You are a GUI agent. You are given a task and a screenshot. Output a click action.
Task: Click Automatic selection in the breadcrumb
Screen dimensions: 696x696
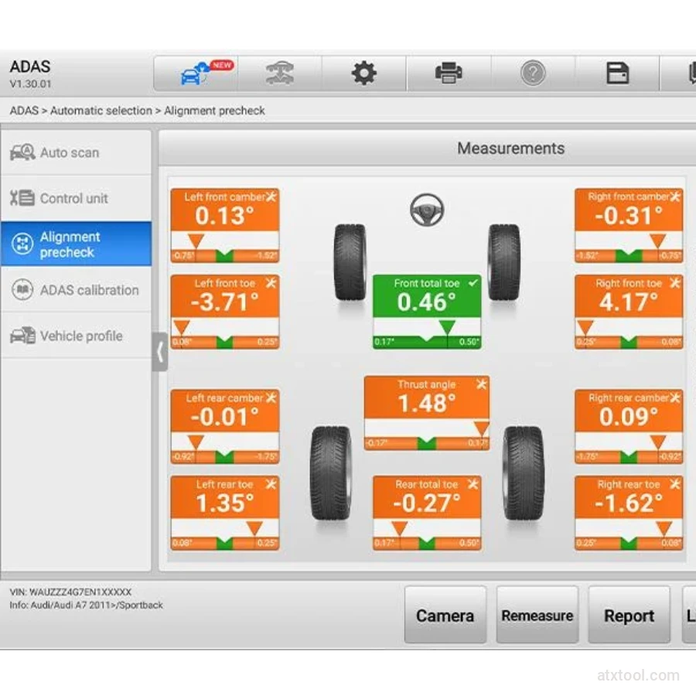(x=101, y=111)
